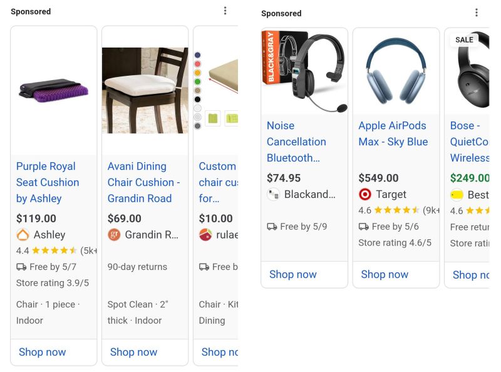Select the red color swatch on custom cushion
Viewport: 501px width, 372px height.
point(198,64)
